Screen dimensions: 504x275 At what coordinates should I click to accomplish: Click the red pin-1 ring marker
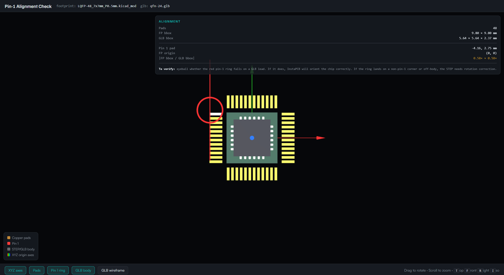pyautogui.click(x=210, y=110)
